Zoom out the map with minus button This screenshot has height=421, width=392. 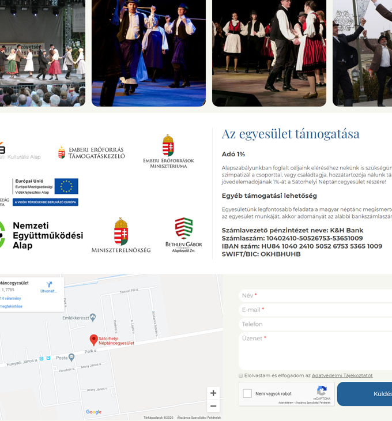[213, 406]
